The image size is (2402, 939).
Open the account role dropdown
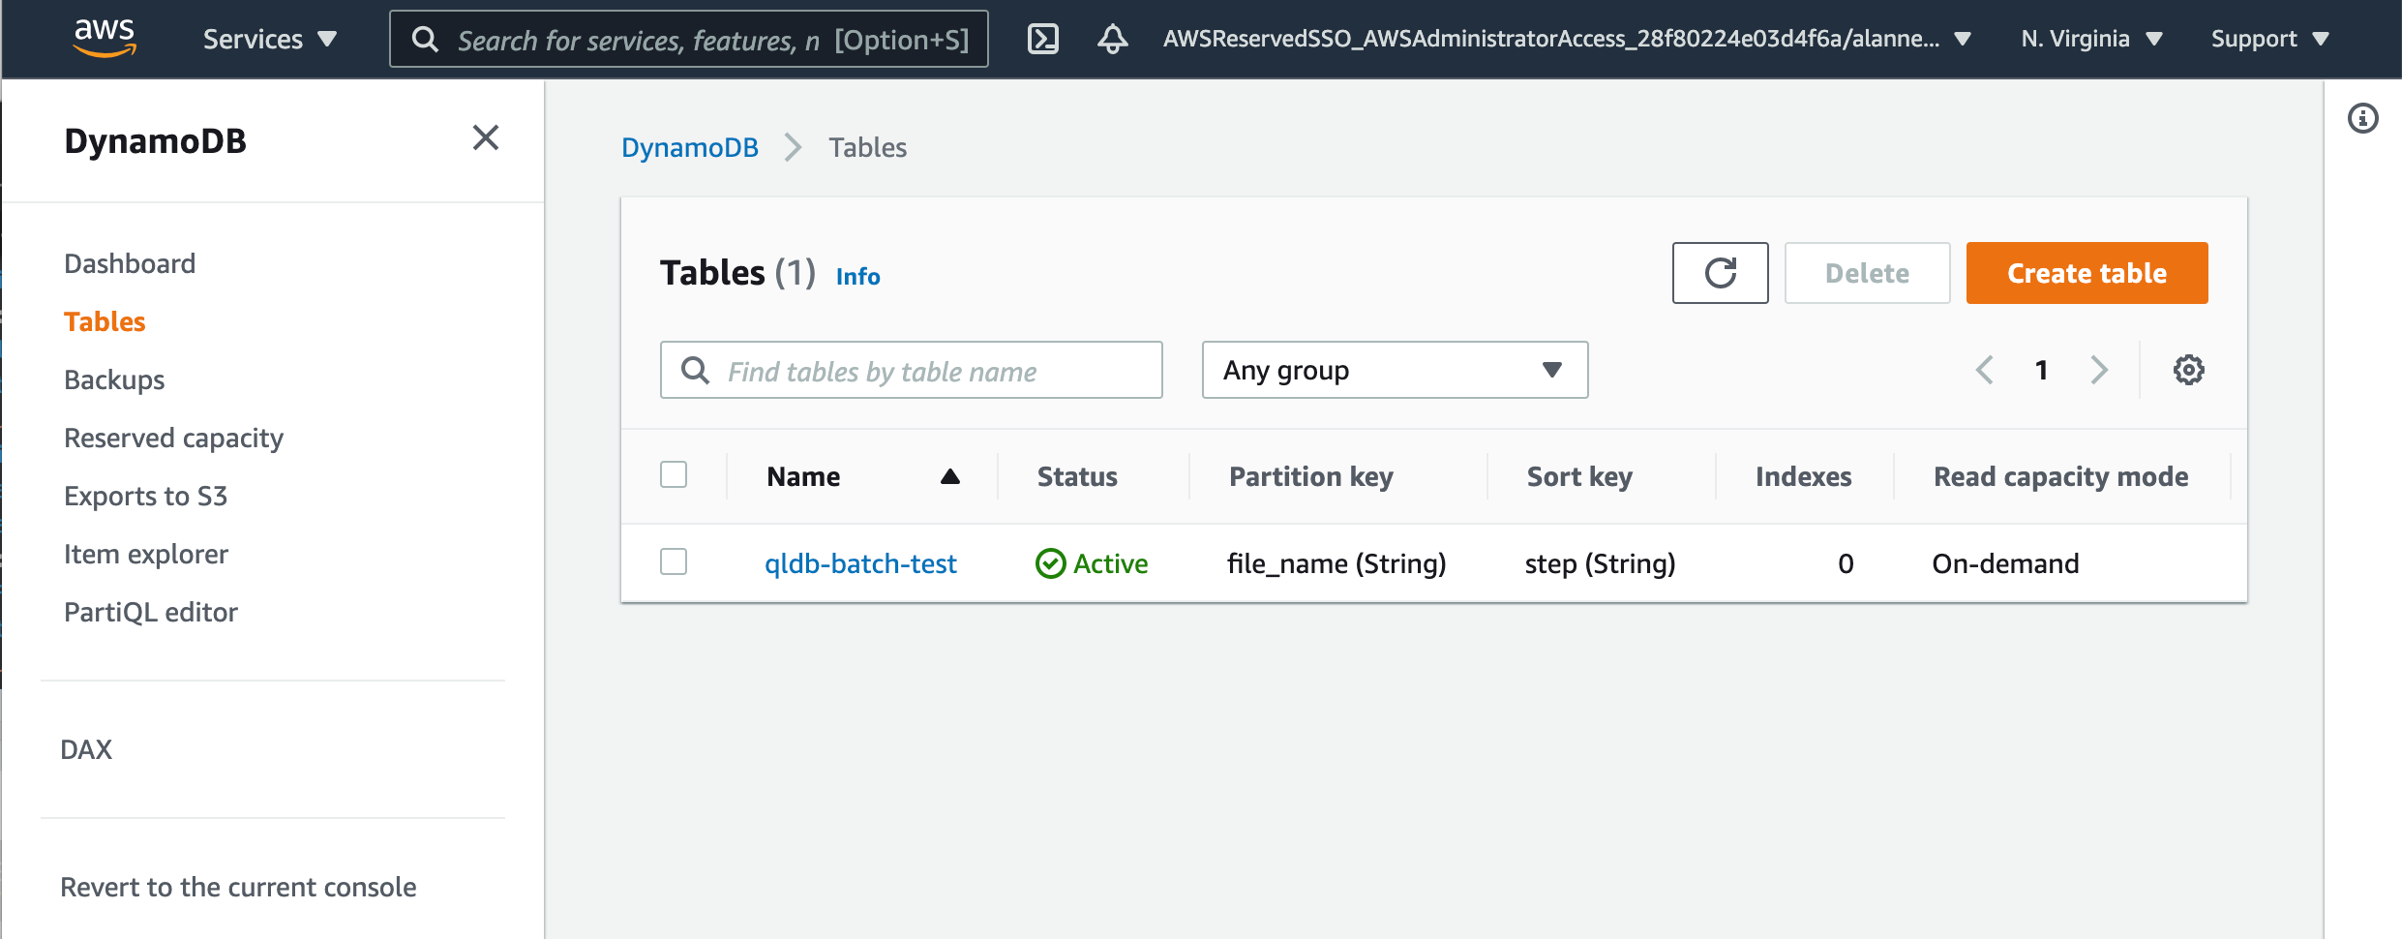(1567, 39)
